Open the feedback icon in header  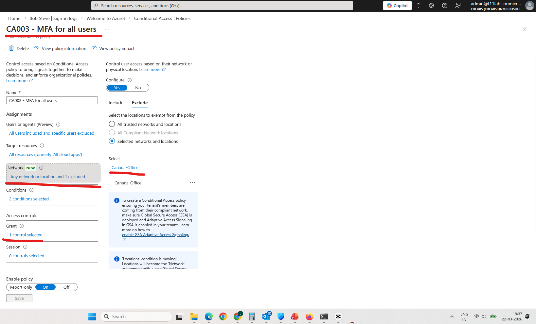pyautogui.click(x=458, y=6)
